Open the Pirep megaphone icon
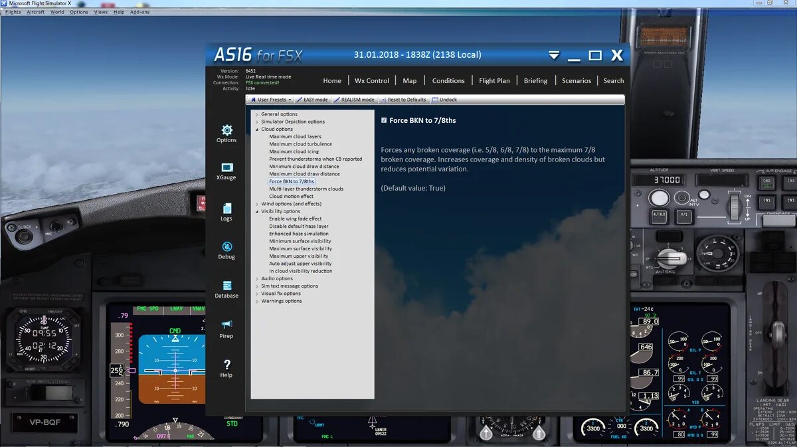797x447 pixels. [x=226, y=329]
